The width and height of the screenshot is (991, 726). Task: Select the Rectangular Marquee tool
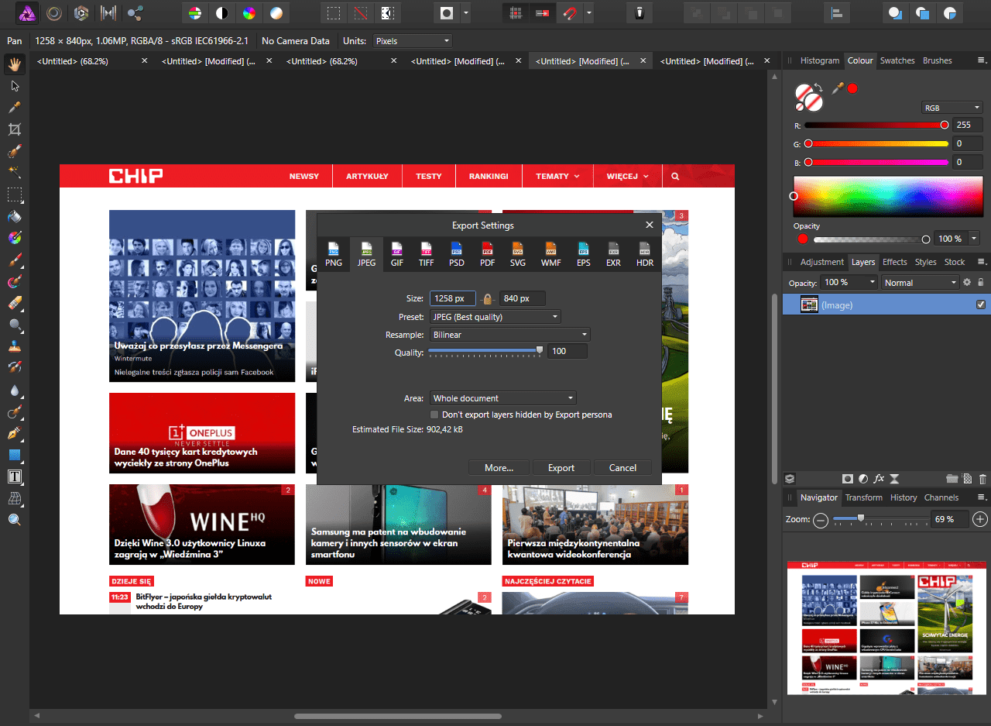14,194
